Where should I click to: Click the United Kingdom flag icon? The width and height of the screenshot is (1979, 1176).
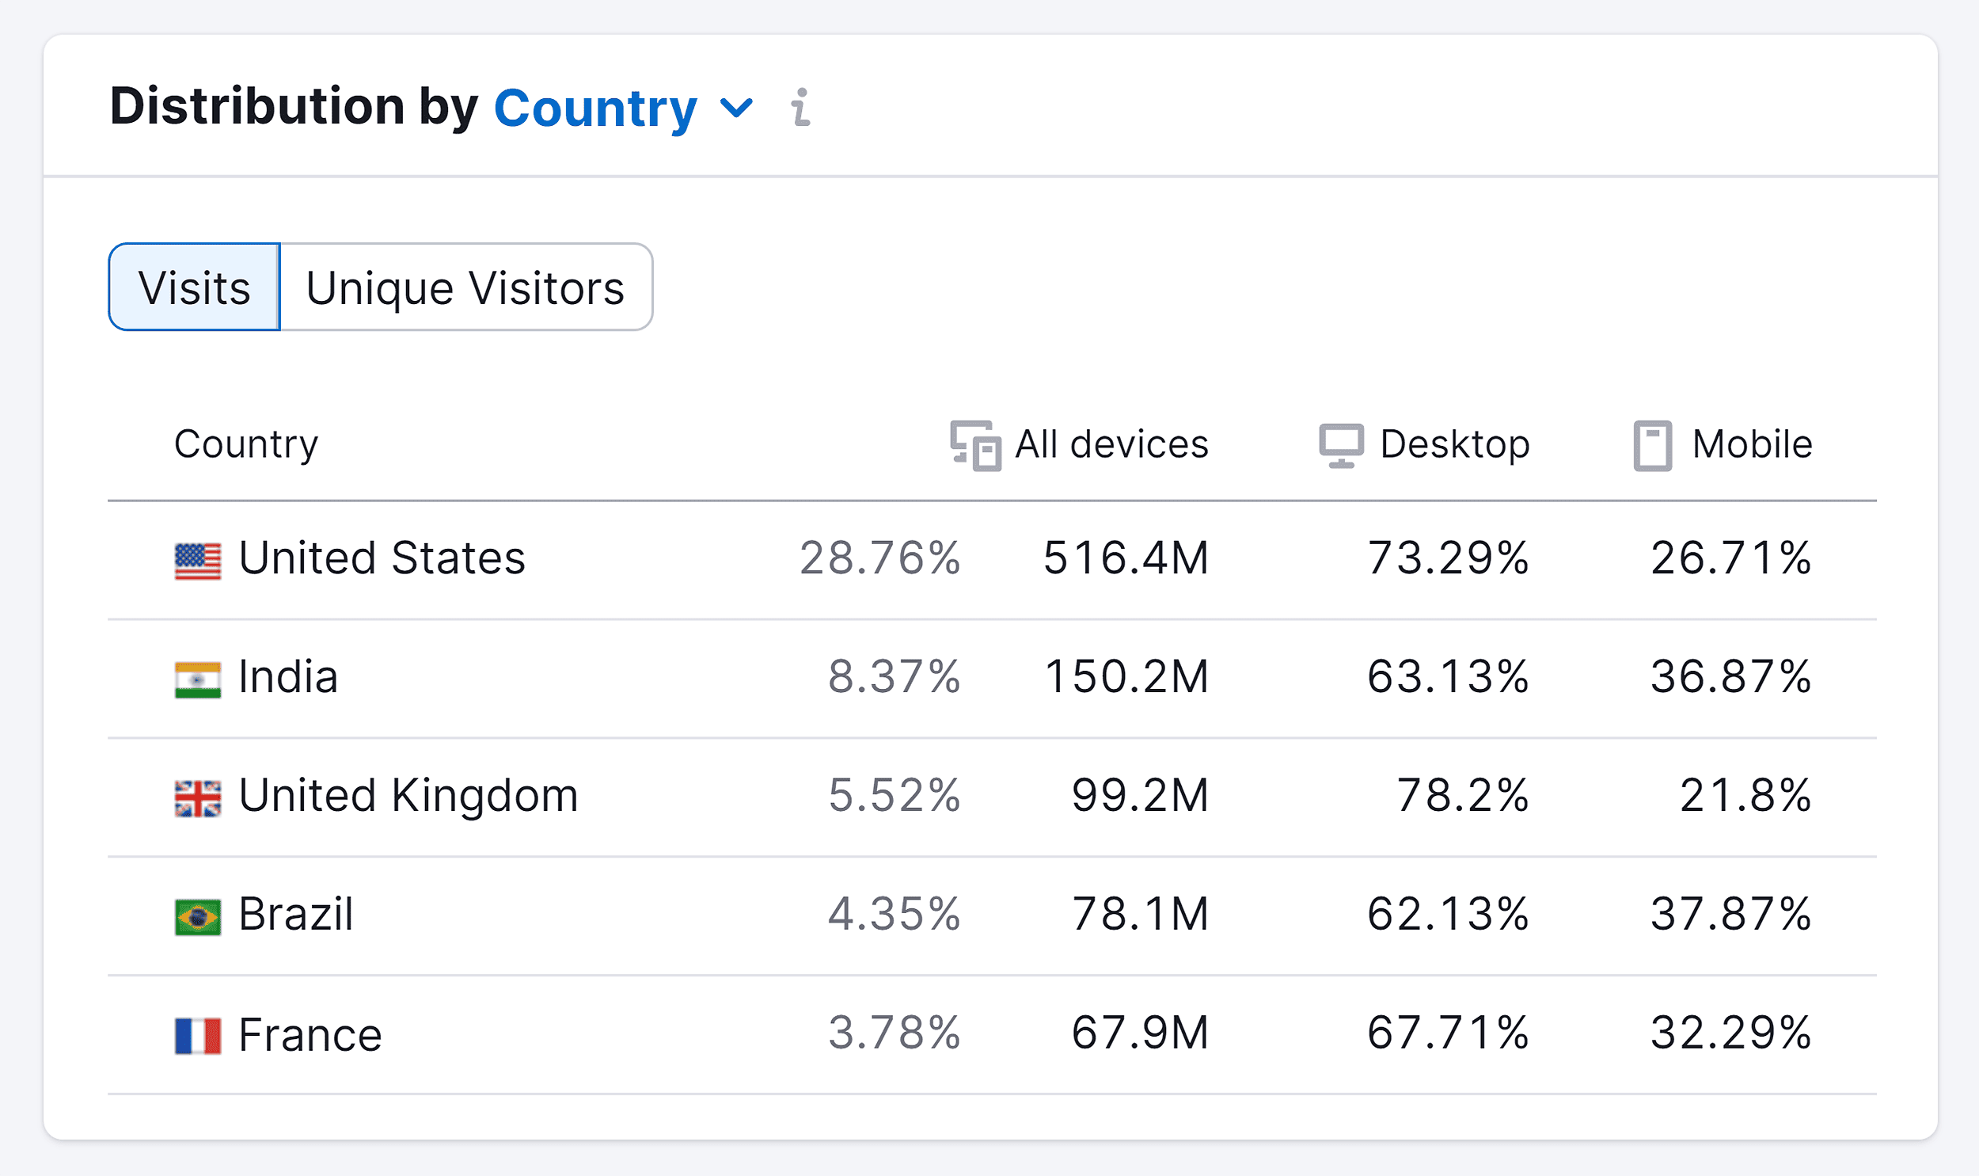[198, 798]
